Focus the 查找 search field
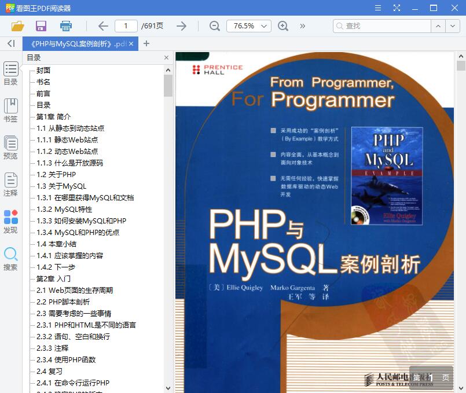Image resolution: width=466 pixels, height=393 pixels. click(x=382, y=26)
